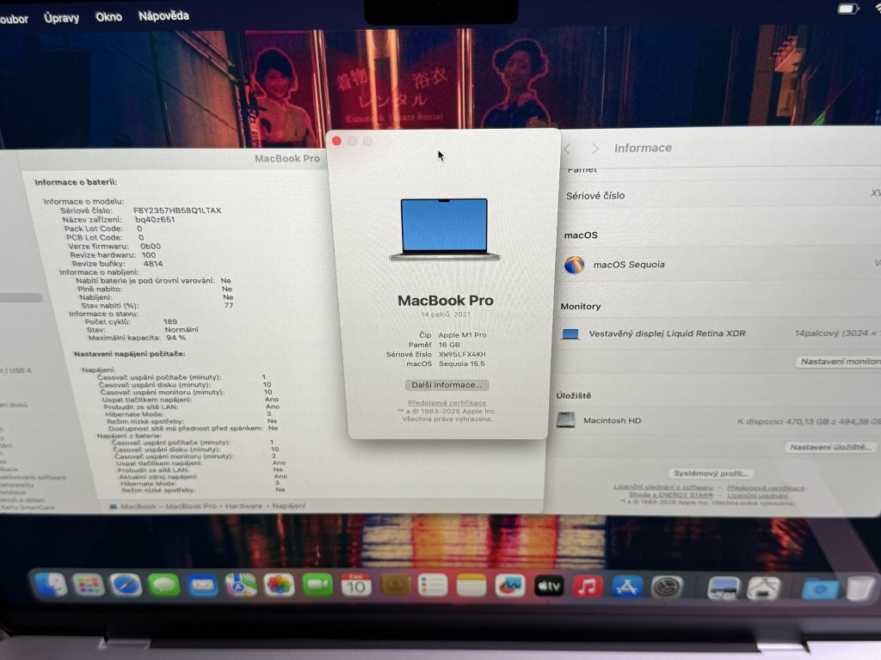Click Sériové číslo row in Informace
The width and height of the screenshot is (881, 660).
722,195
